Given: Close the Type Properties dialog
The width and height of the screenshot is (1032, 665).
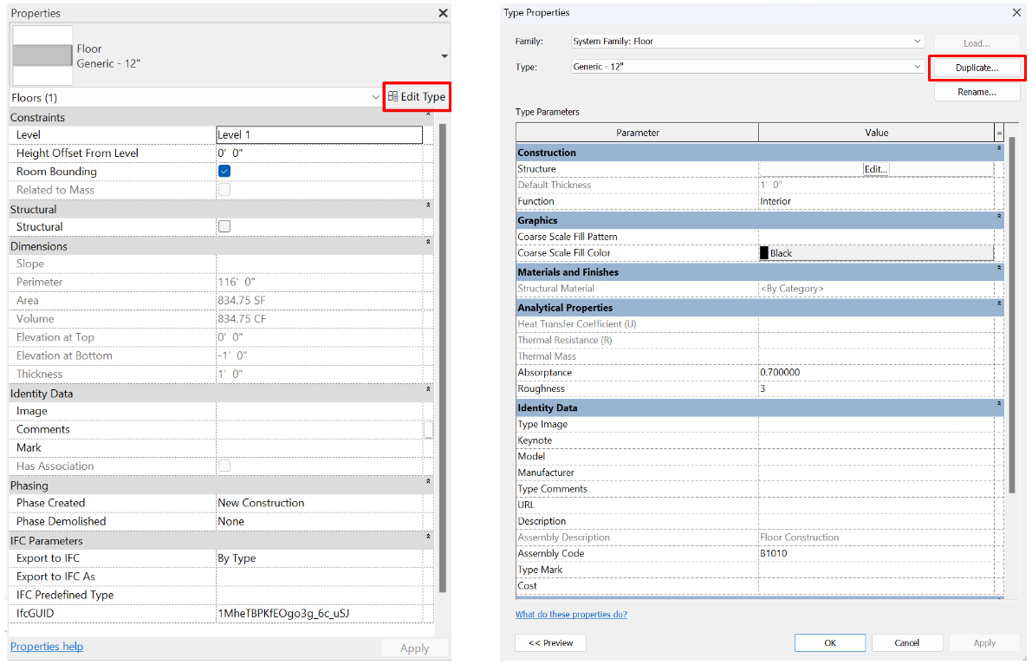Looking at the screenshot, I should pyautogui.click(x=1017, y=12).
